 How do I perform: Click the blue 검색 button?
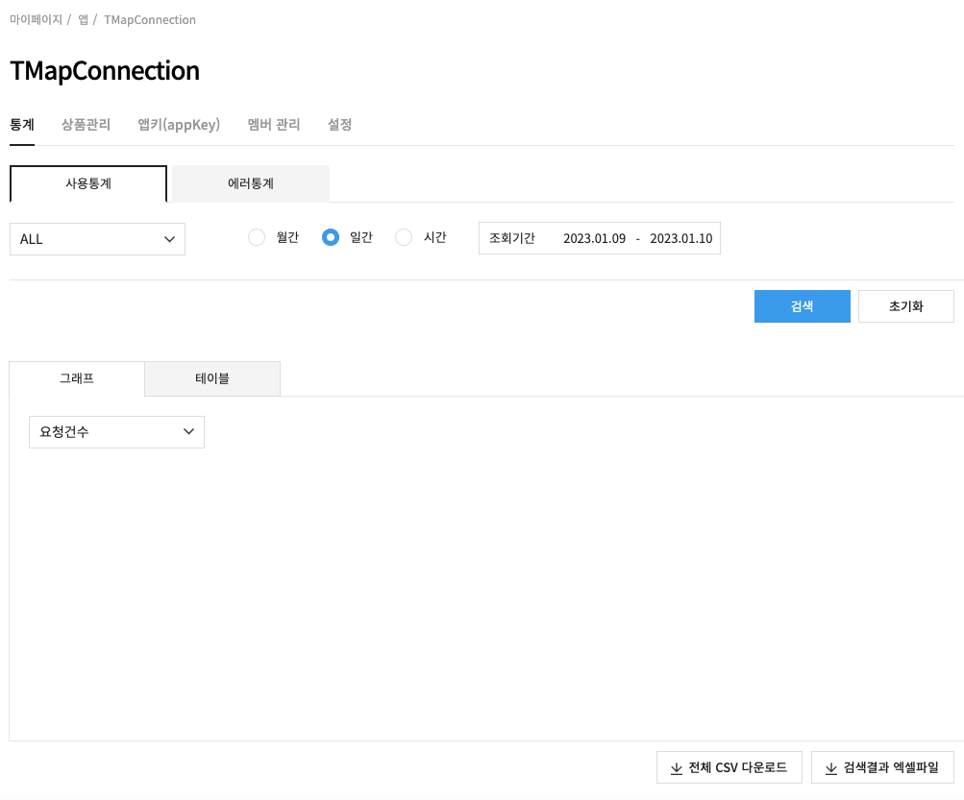[x=803, y=306]
